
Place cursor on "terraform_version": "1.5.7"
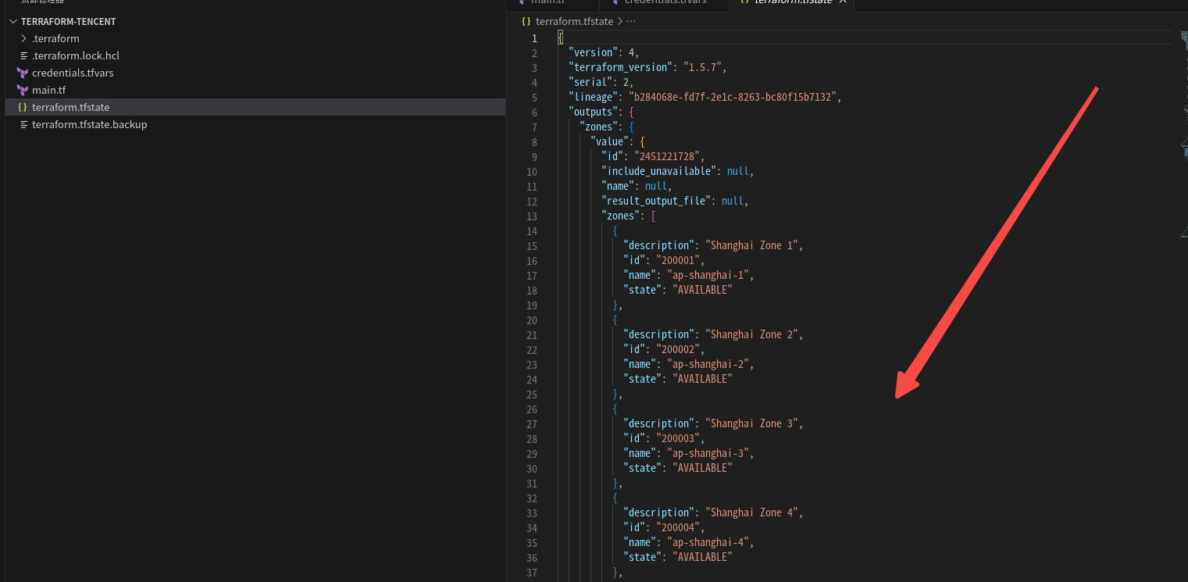[648, 68]
